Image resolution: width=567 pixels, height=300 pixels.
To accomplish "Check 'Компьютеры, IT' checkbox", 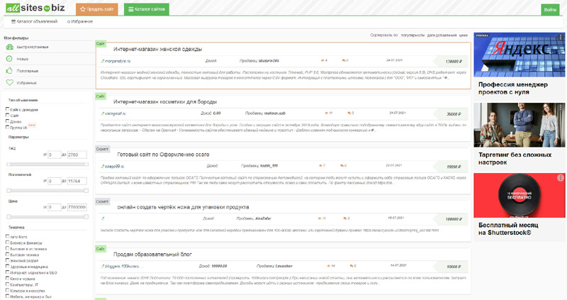I will pos(7,284).
